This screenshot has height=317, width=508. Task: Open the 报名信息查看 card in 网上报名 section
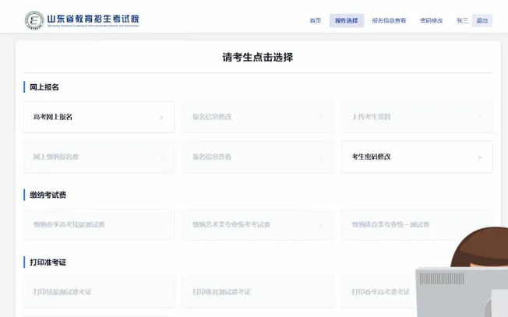click(258, 157)
